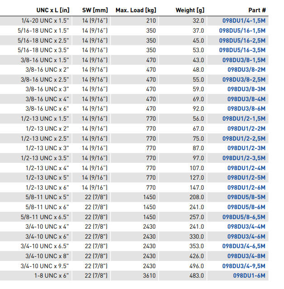Click part link 098DU5/16-1,5M
284x289 pixels.
(x=242, y=30)
